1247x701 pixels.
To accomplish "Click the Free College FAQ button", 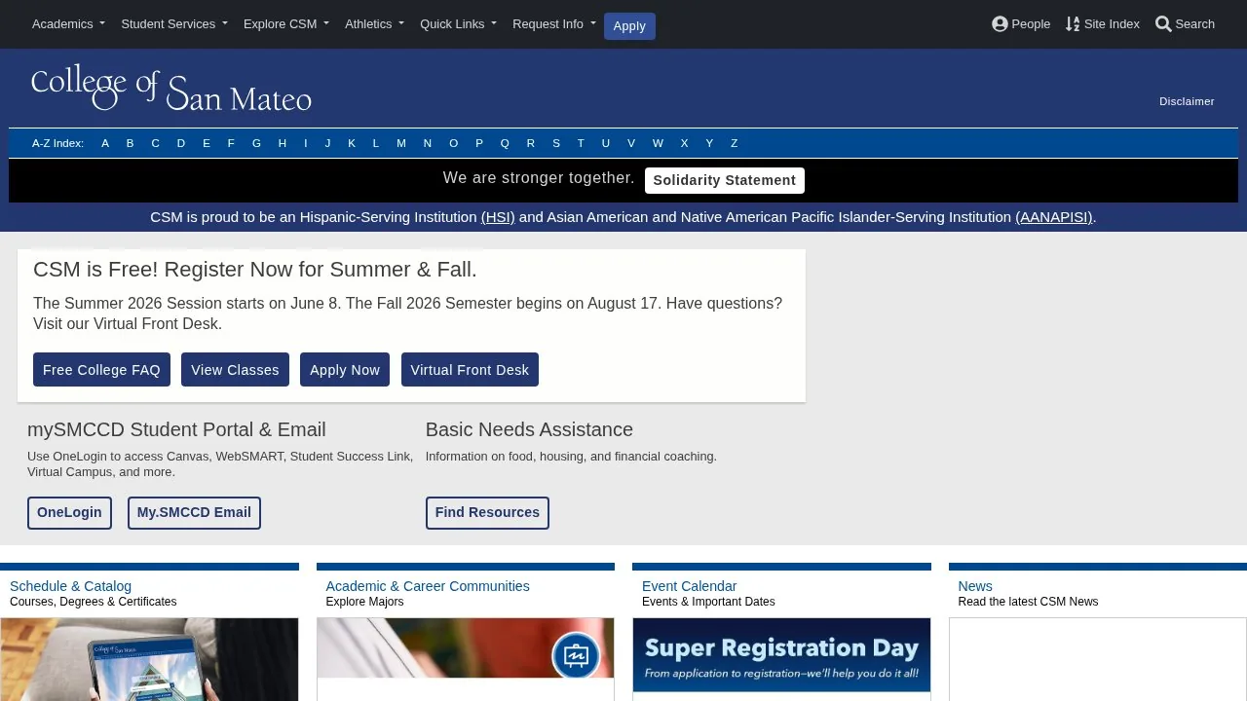I will (x=101, y=370).
